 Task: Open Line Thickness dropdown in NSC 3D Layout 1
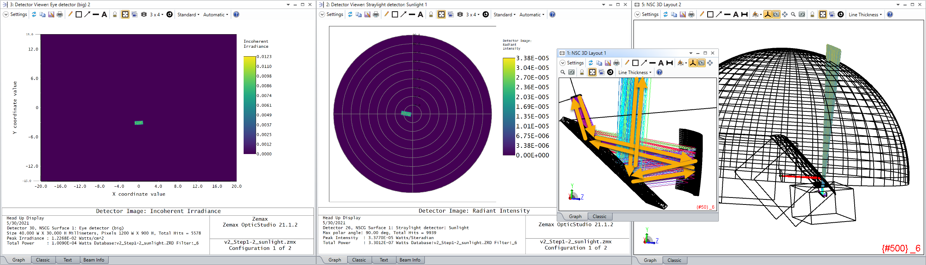[x=635, y=72]
